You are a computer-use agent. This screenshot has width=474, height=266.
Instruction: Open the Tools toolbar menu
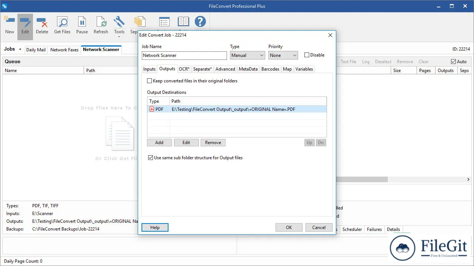pyautogui.click(x=119, y=27)
